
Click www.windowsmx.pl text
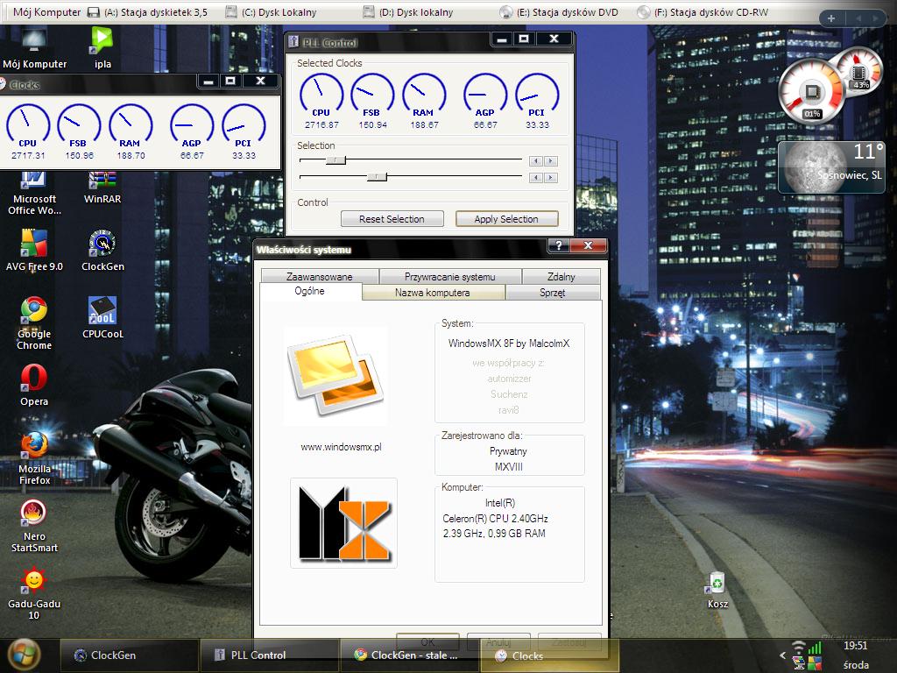341,447
